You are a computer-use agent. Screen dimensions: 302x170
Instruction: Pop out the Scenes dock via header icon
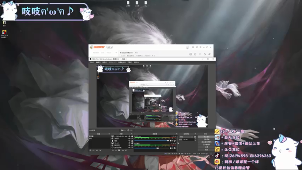point(109,134)
